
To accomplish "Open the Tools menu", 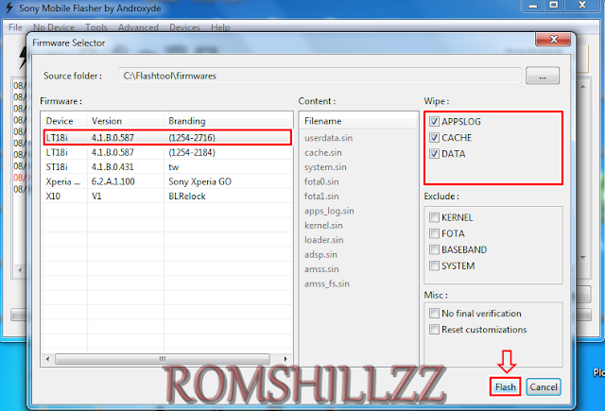I will (x=96, y=27).
